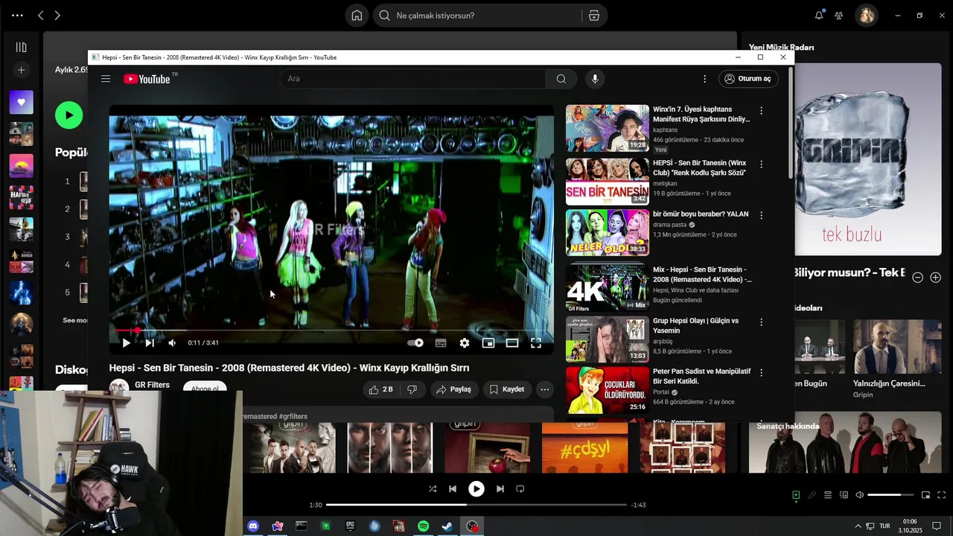The height and width of the screenshot is (536, 953).
Task: Open Spotify profile avatar menu
Action: pyautogui.click(x=867, y=16)
